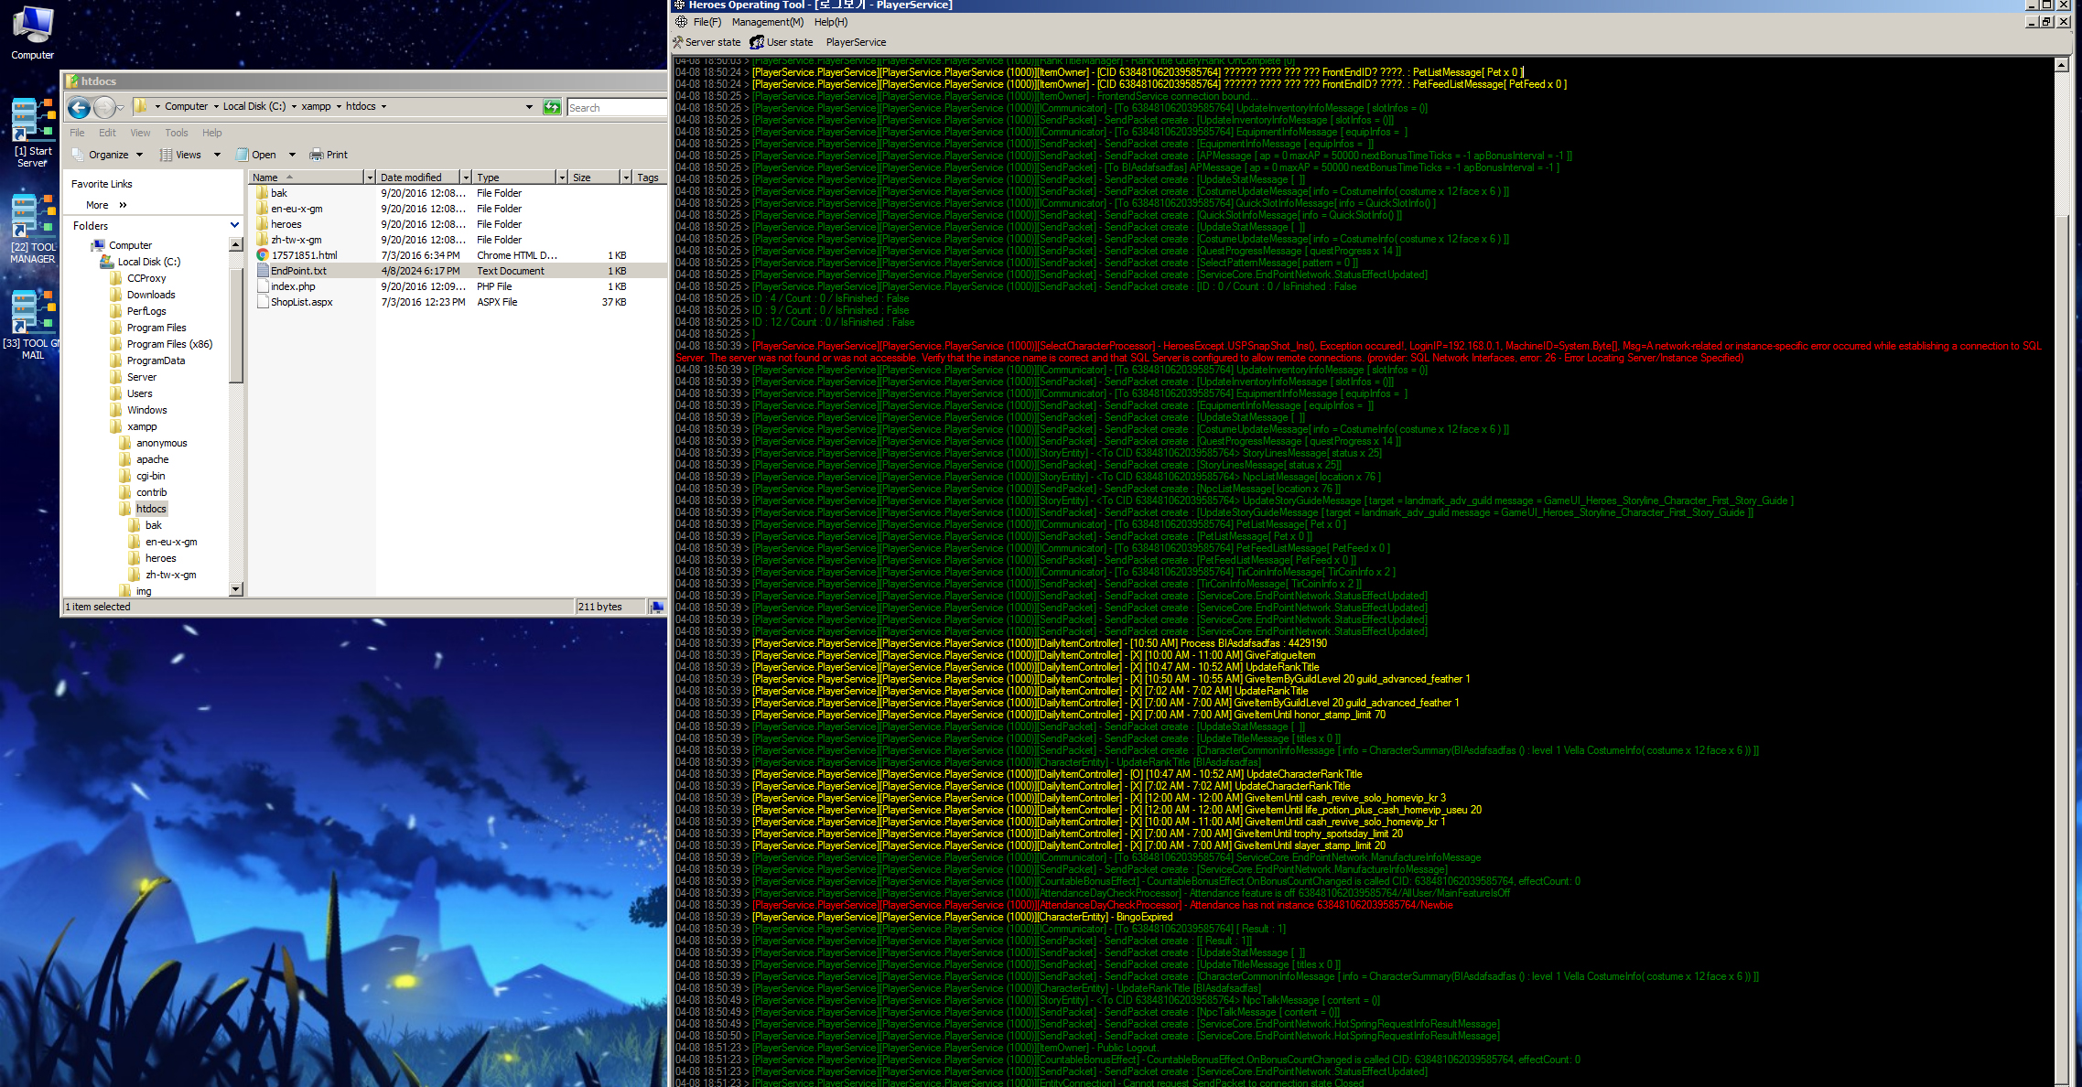This screenshot has height=1087, width=2082.
Task: Open the File menu in htdocs window
Action: [x=77, y=133]
